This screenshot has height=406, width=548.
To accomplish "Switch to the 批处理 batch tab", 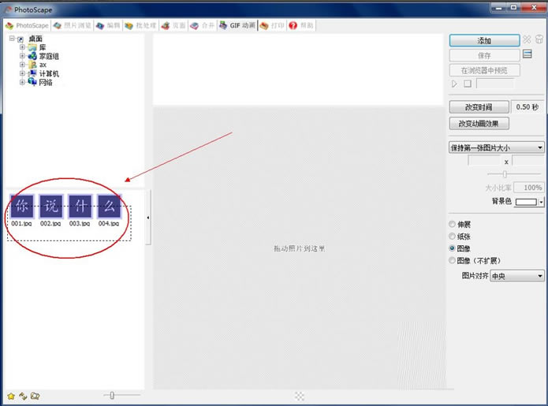I will point(140,25).
